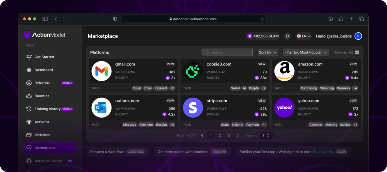
Task: Click the privacy shield icon
Action: (x=115, y=19)
